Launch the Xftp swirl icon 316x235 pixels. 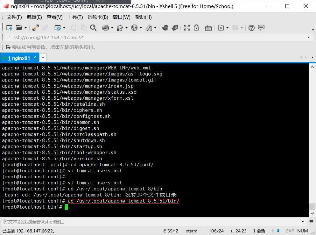point(165,28)
